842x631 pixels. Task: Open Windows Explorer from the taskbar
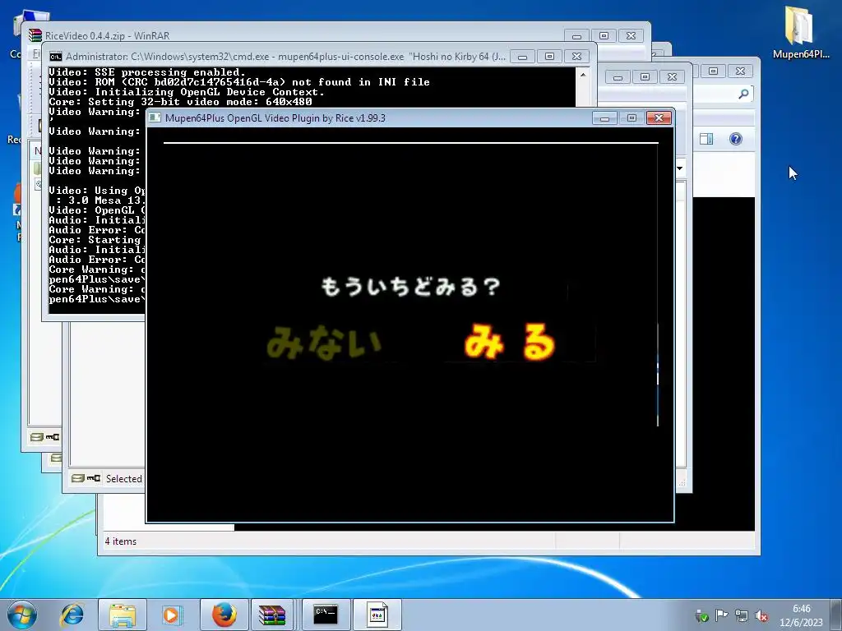123,615
